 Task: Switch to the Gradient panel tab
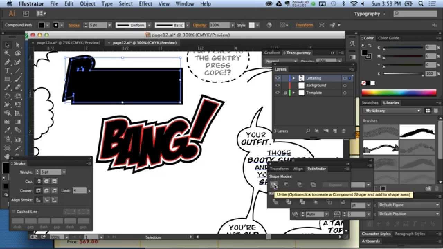click(x=272, y=53)
